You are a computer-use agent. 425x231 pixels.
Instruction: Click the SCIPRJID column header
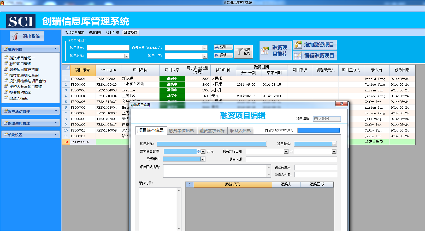tap(109, 70)
